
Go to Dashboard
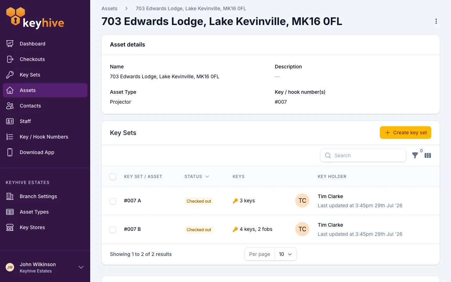point(45,44)
